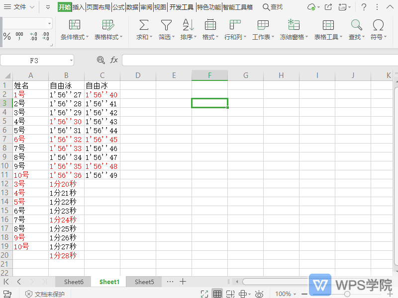This screenshot has height=298, width=398.
Task: Toggle page break preview in status bar
Action: tap(230, 294)
